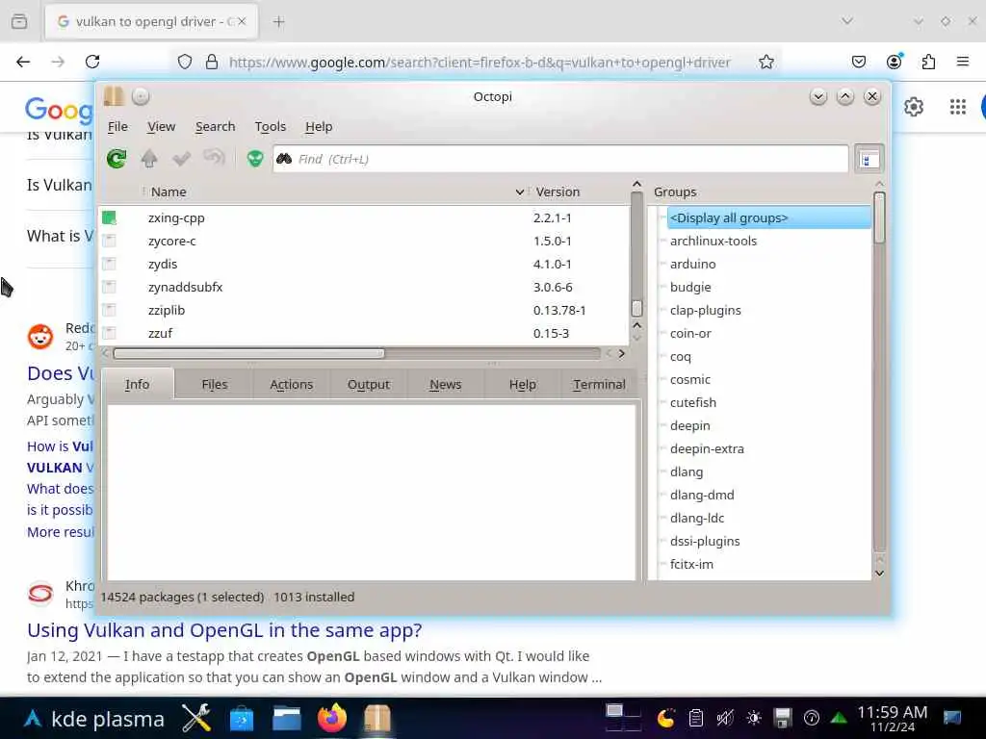This screenshot has height=739, width=986.
Task: Open Google apps grid icon
Action: 958,108
